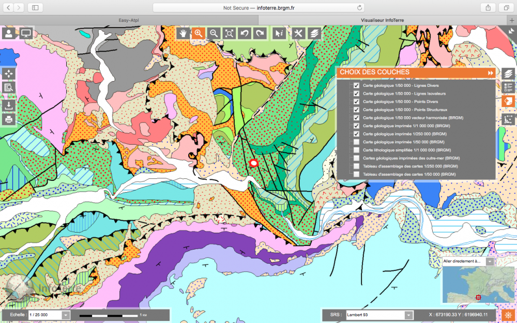Go back to previous map view
This screenshot has width=517, height=323.
(x=245, y=33)
